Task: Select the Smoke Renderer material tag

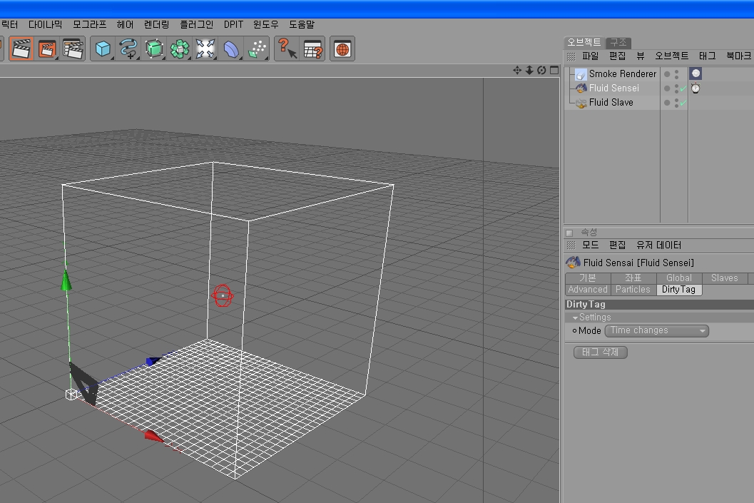Action: point(696,73)
